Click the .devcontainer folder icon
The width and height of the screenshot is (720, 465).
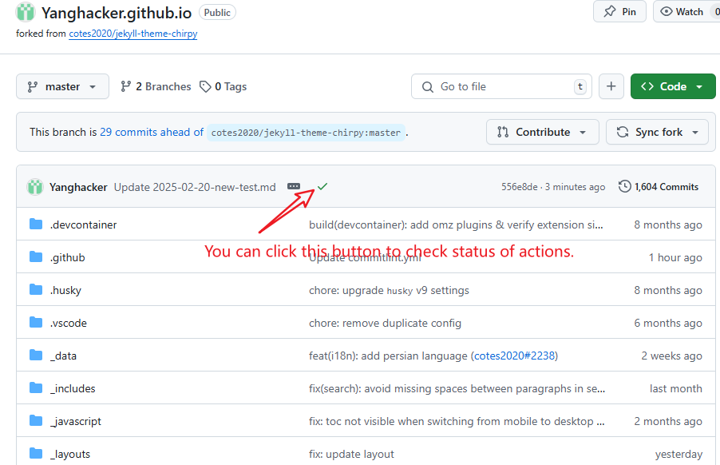tap(36, 225)
